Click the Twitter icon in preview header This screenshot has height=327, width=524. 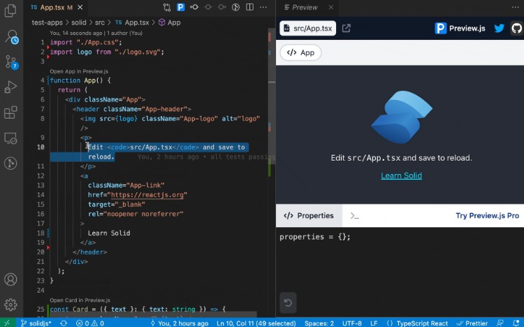499,29
